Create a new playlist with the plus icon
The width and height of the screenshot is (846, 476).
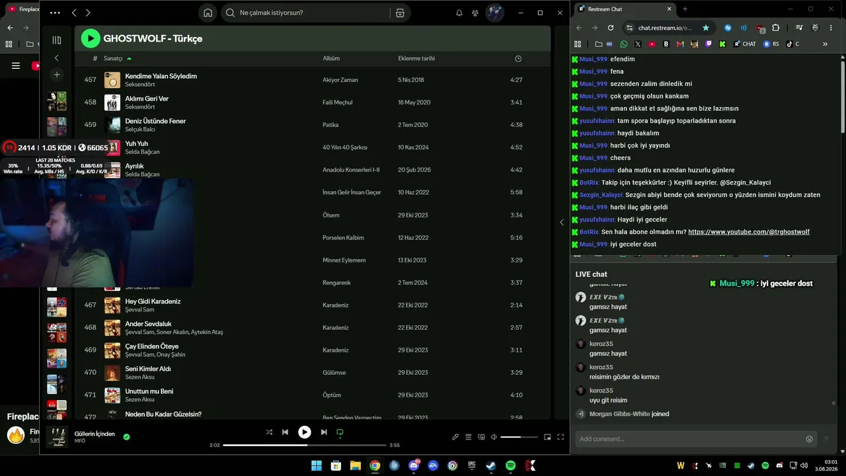click(x=57, y=75)
